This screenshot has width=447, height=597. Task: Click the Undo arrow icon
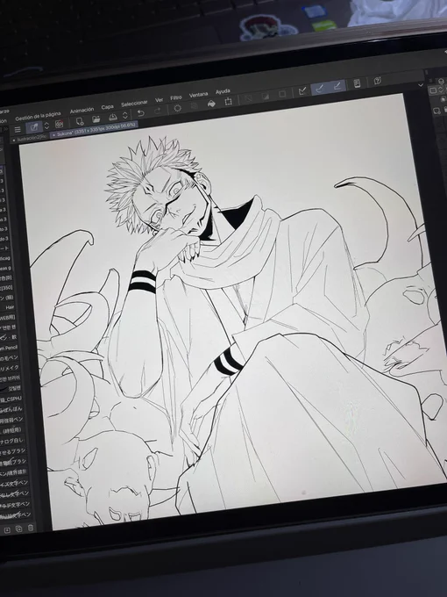pyautogui.click(x=140, y=113)
